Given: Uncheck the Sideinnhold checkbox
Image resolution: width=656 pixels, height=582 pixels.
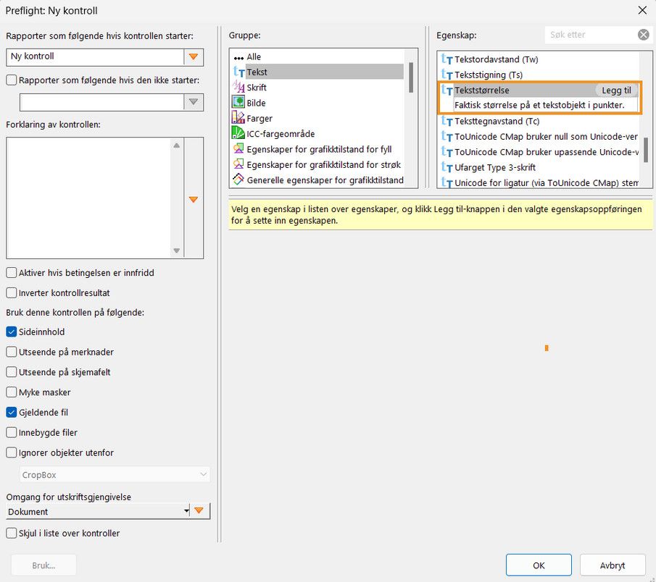Looking at the screenshot, I should point(12,332).
